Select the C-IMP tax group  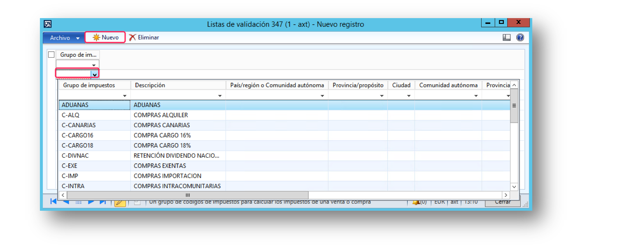[x=95, y=176]
